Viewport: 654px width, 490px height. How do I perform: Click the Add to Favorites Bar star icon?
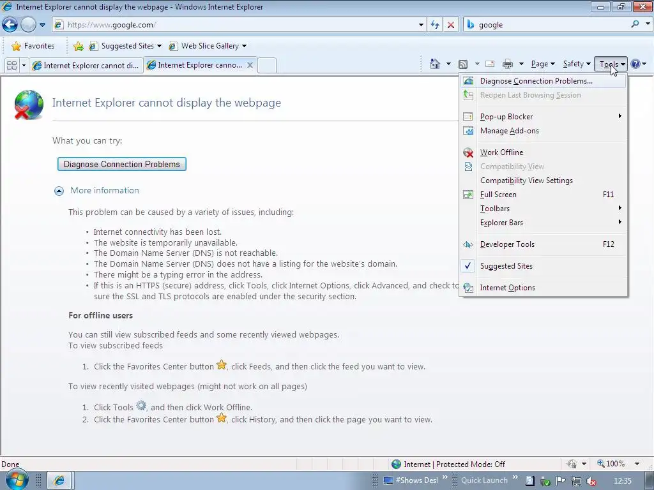(x=78, y=46)
